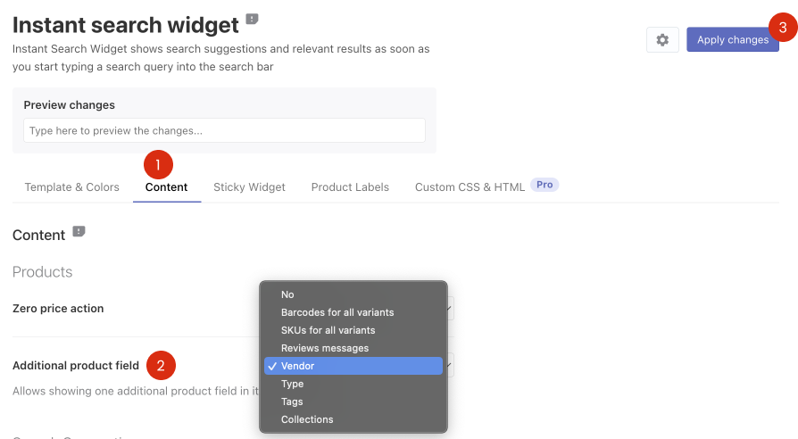Click the red step 1 marker
This screenshot has width=798, height=439.
click(x=158, y=165)
